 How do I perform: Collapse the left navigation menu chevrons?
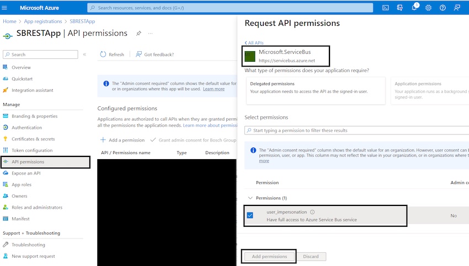pos(84,55)
